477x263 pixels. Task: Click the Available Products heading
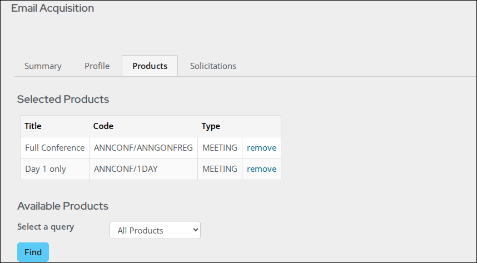63,206
